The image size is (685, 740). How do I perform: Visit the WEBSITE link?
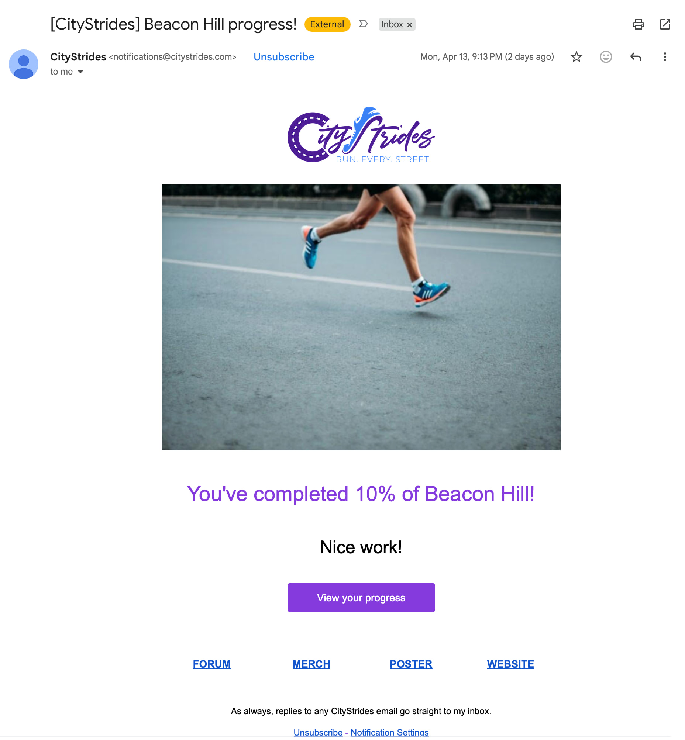[x=510, y=664]
